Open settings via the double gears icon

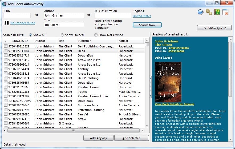pyautogui.click(x=209, y=12)
